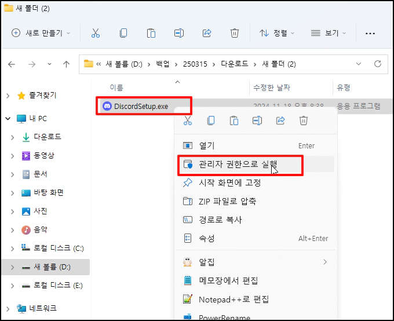Screen dimensions: 394x321
Task: Open 속성 from context menu
Action: pyautogui.click(x=256, y=238)
